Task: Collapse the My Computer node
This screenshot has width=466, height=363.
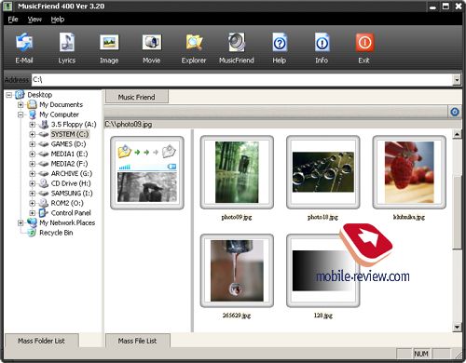Action: [21, 114]
